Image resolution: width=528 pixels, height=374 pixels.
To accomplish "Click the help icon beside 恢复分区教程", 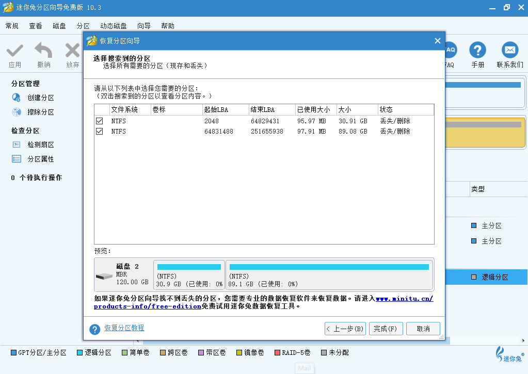I will pyautogui.click(x=94, y=329).
